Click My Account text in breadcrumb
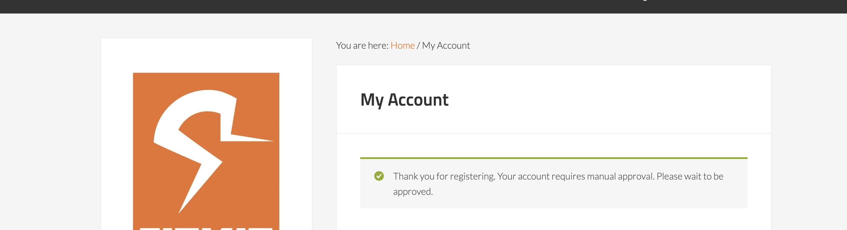 point(446,45)
